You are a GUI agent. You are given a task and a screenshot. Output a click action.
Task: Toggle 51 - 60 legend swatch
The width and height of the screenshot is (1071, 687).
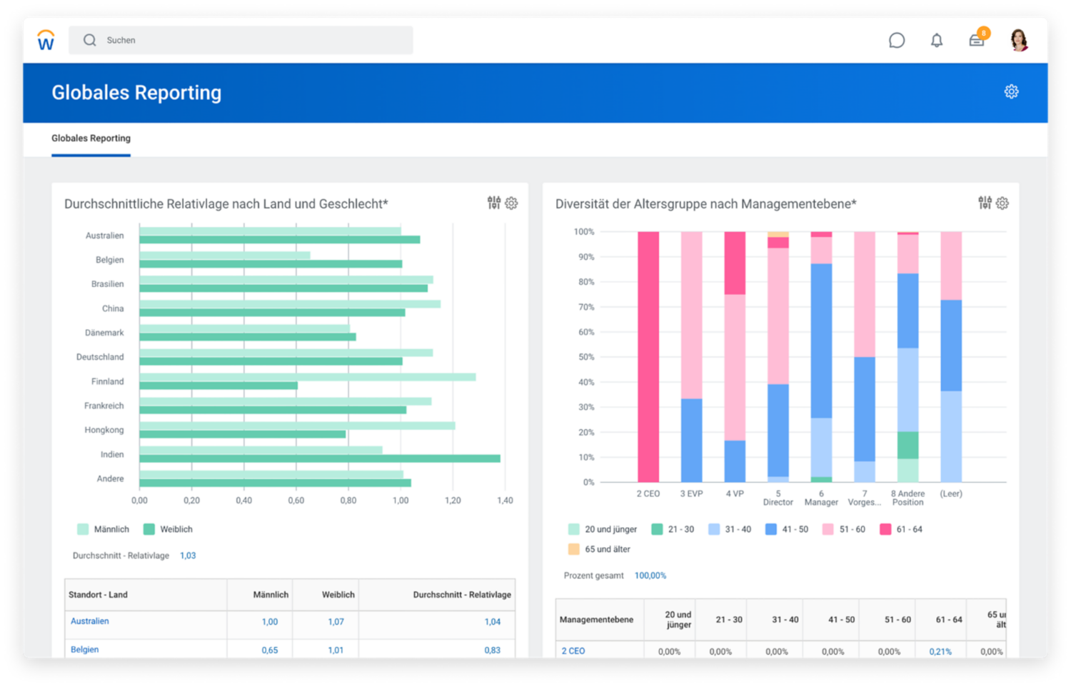tap(828, 529)
